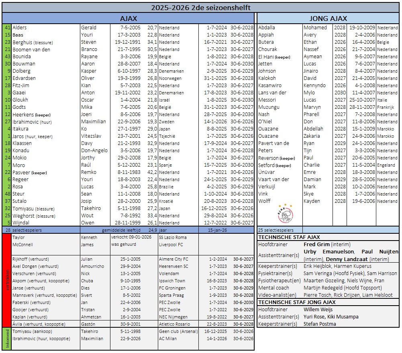
Task: Select the TECHNISCHE STAF JONG AJAX heading
Action: (x=296, y=302)
